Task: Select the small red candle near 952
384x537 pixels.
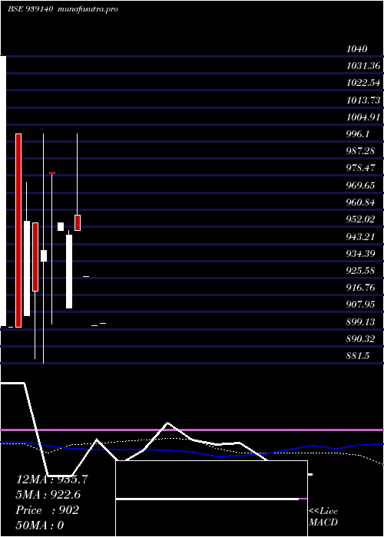Action: pyautogui.click(x=78, y=222)
